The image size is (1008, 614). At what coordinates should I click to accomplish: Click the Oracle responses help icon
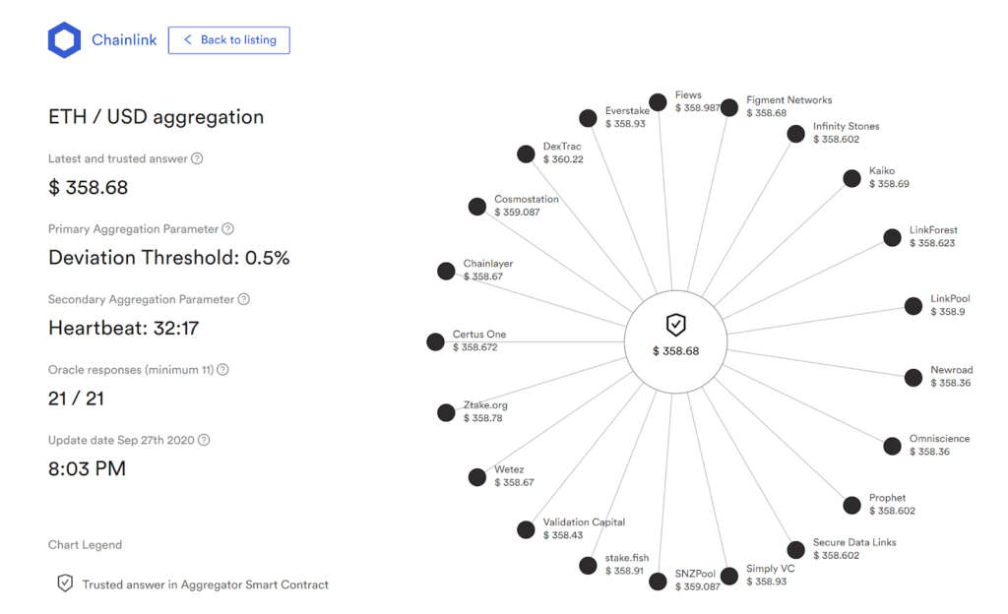222,370
